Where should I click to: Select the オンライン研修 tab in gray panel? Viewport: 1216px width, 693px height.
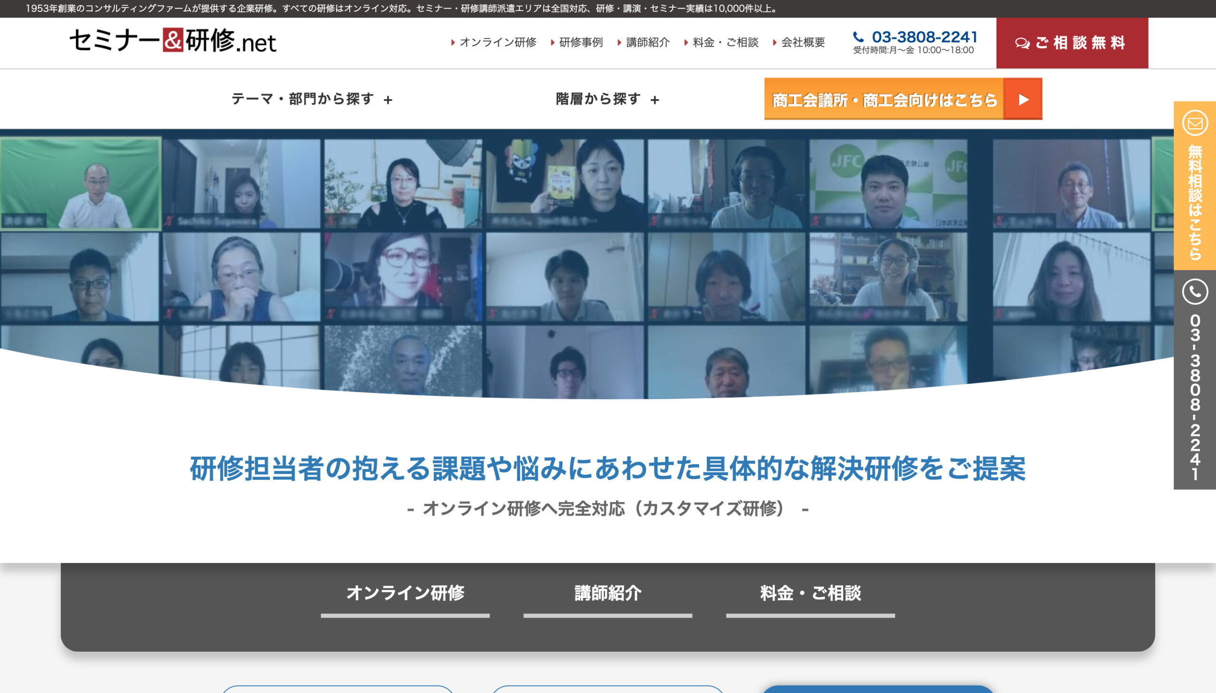pos(405,593)
